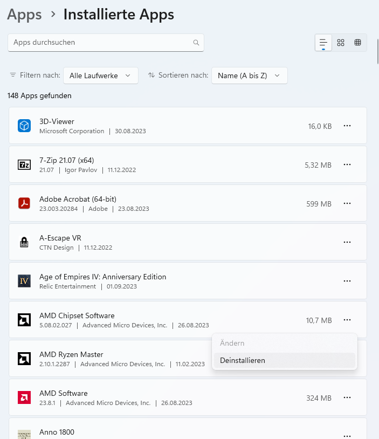This screenshot has height=439, width=379.
Task: Click the 5,32 MB size value
Action: pos(318,165)
